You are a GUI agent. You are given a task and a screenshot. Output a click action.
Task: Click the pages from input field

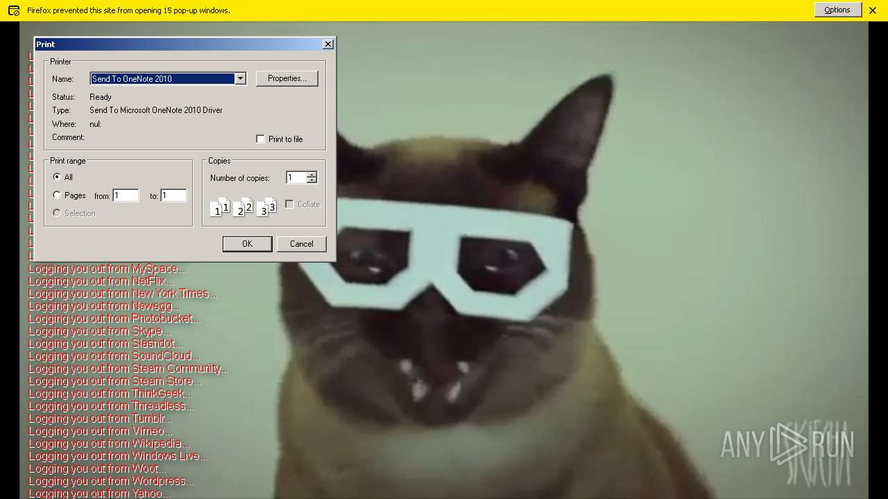click(126, 195)
